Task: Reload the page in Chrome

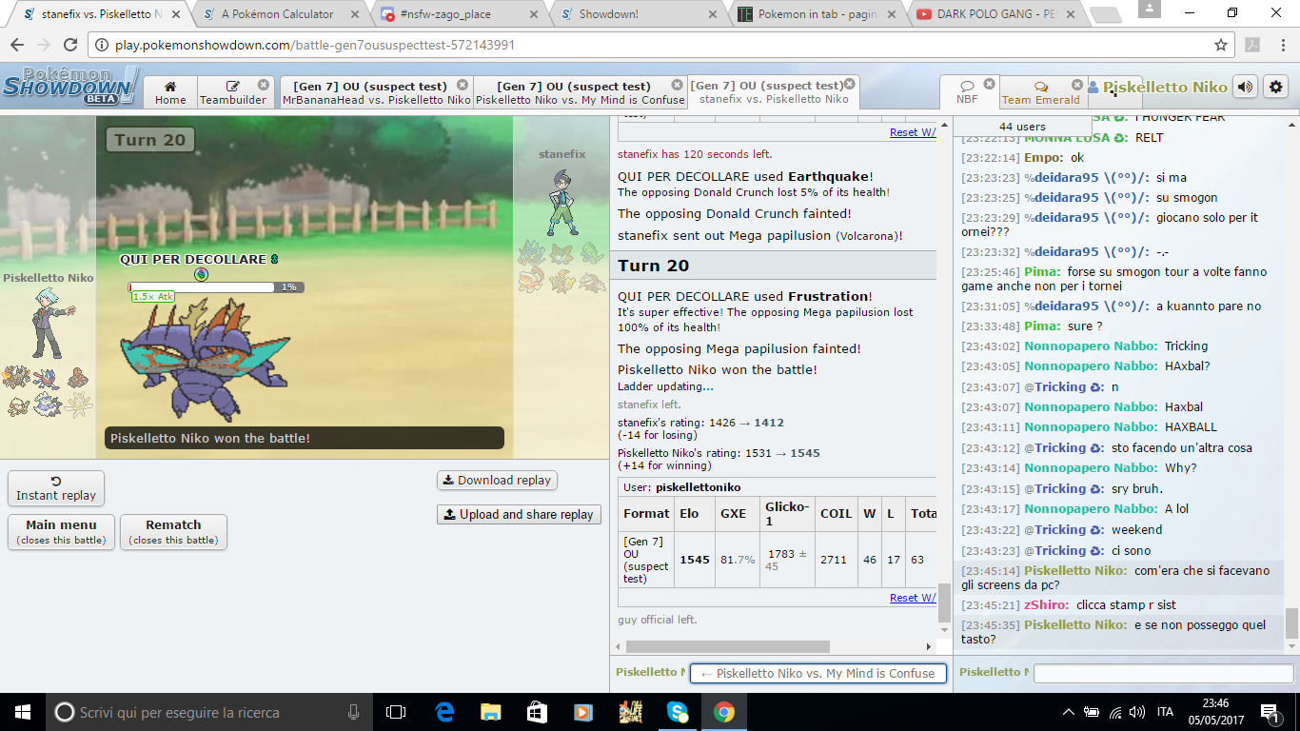Action: [69, 45]
